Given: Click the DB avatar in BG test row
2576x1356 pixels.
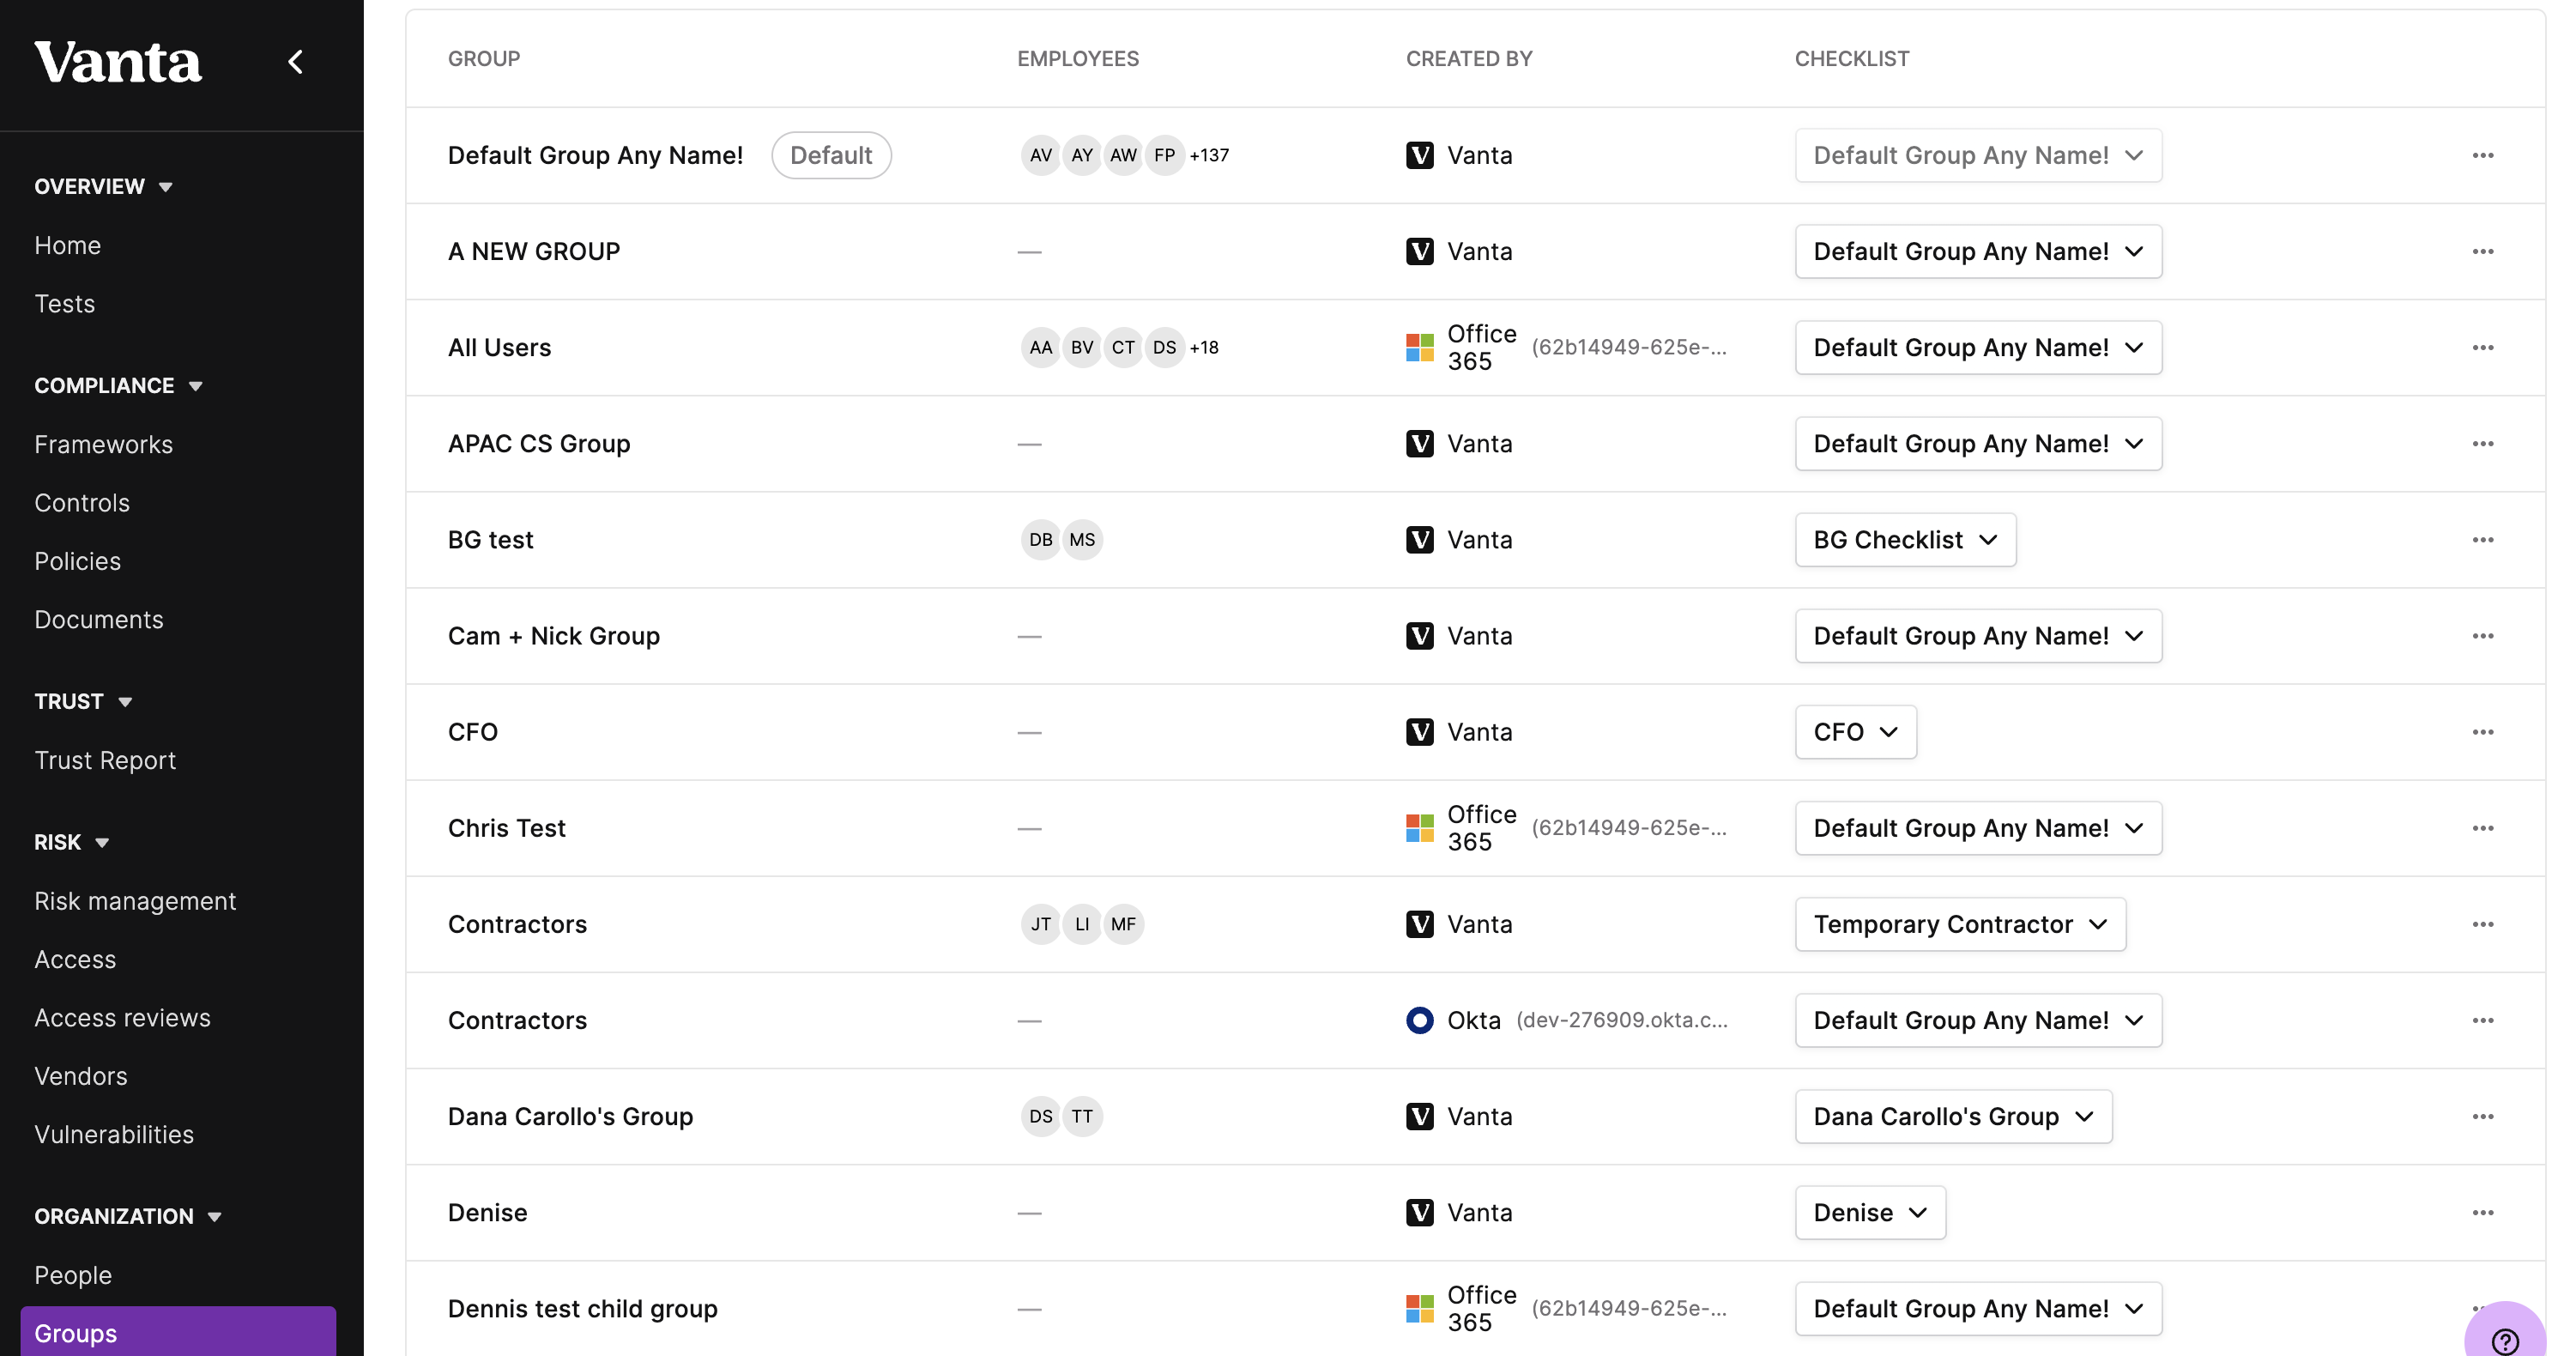Looking at the screenshot, I should pyautogui.click(x=1041, y=540).
